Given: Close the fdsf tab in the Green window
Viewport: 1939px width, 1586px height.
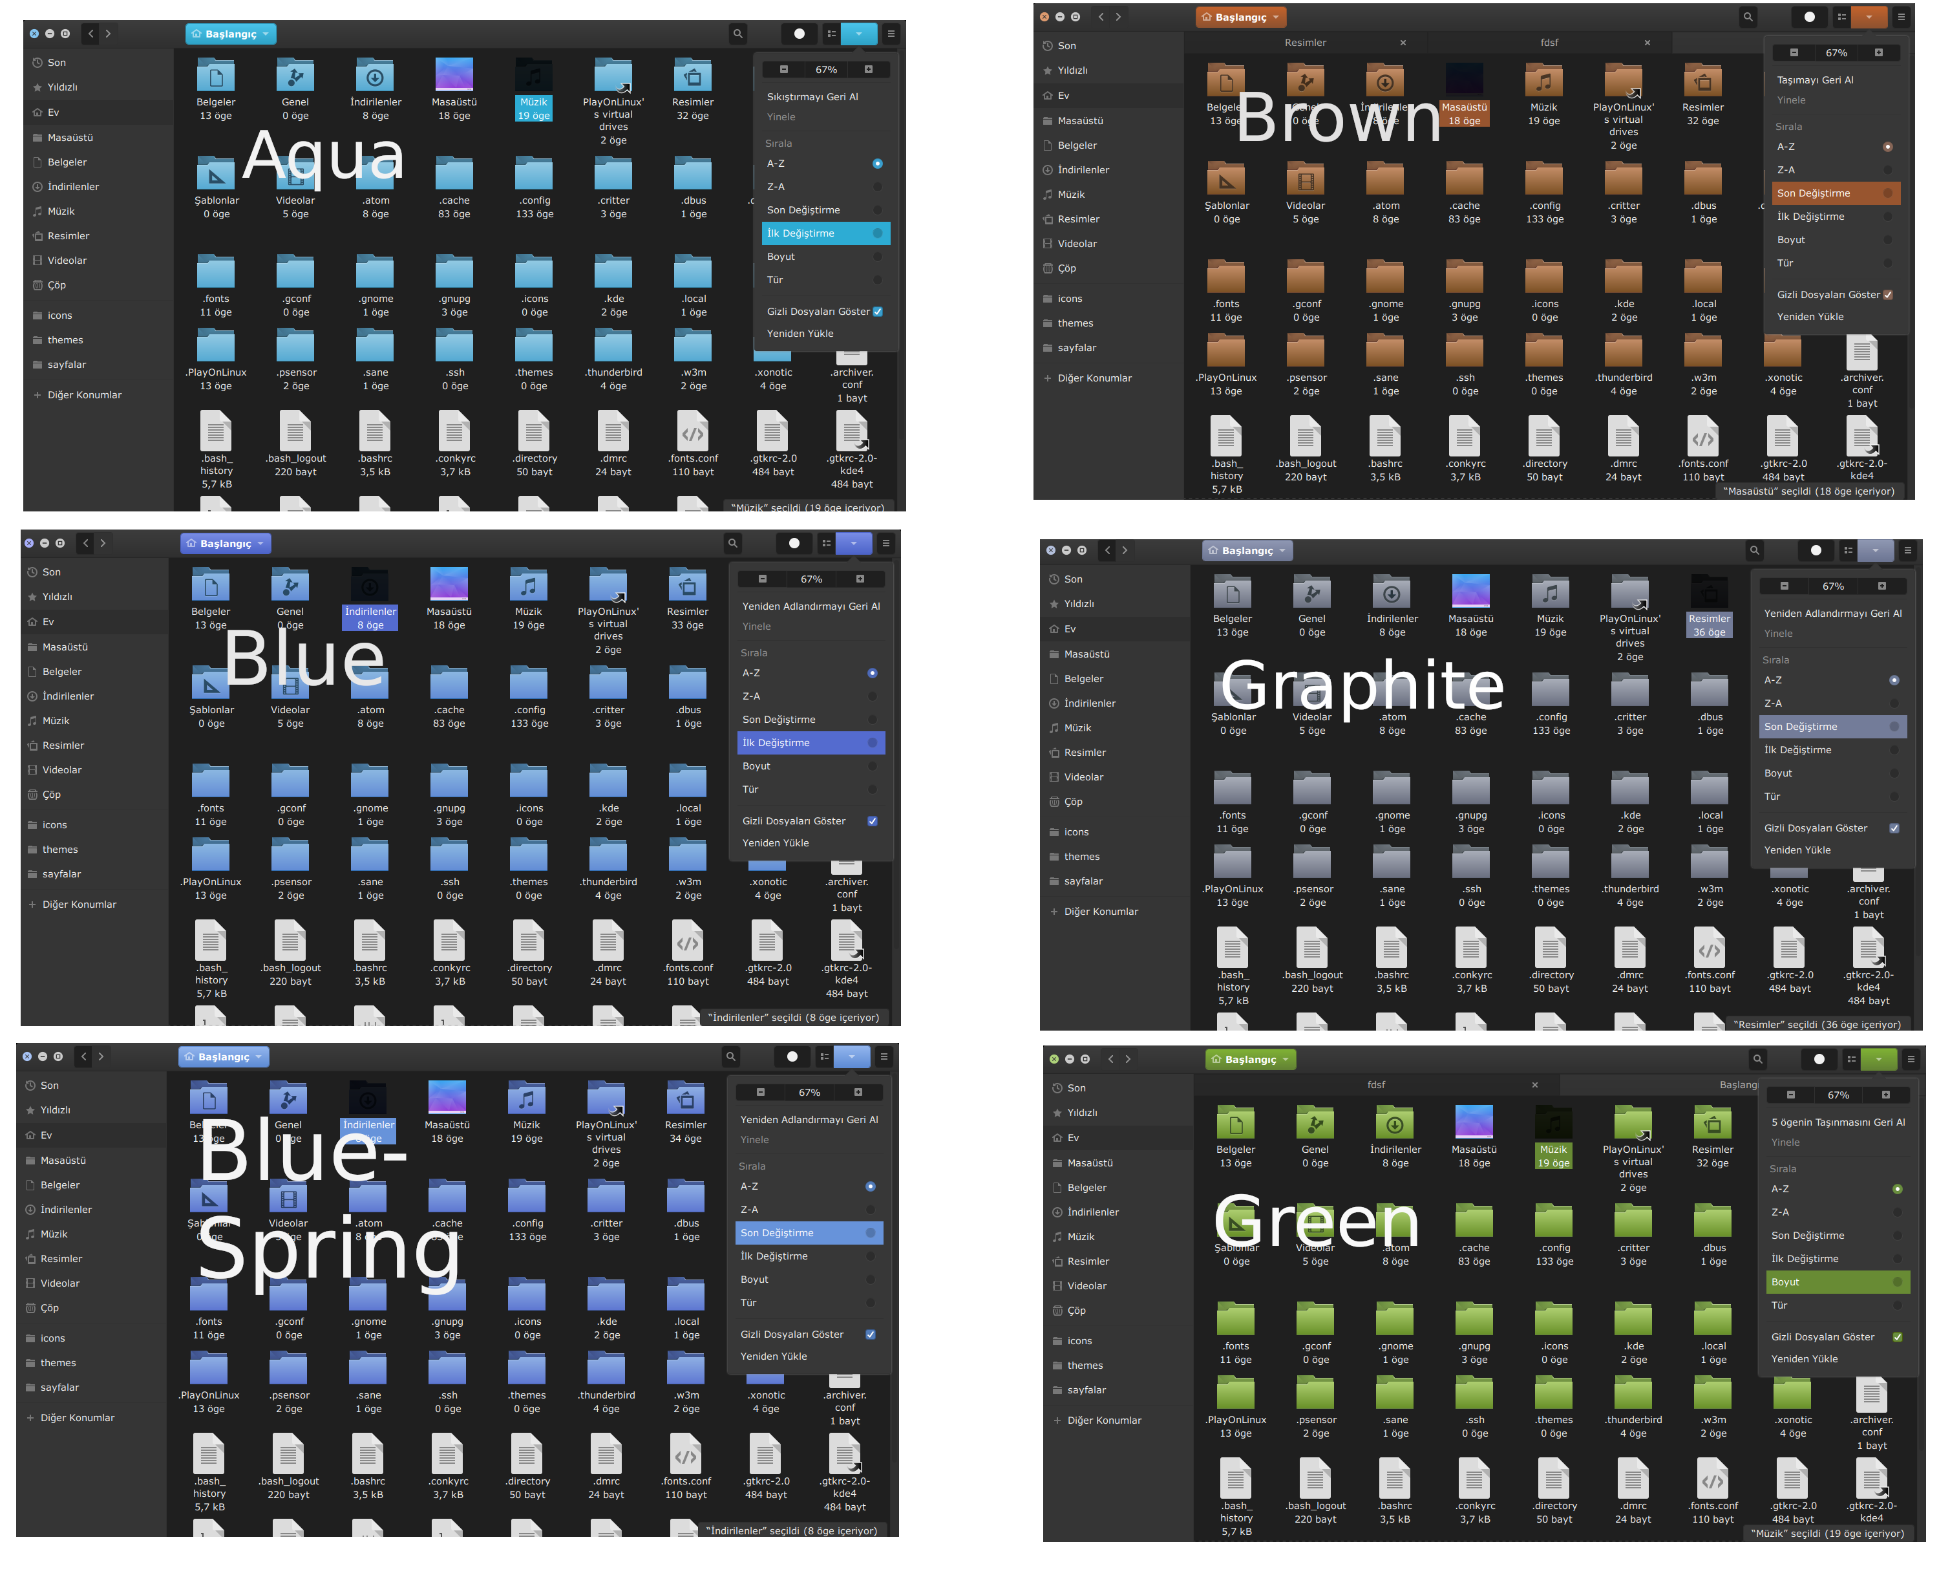Looking at the screenshot, I should pyautogui.click(x=1534, y=1084).
